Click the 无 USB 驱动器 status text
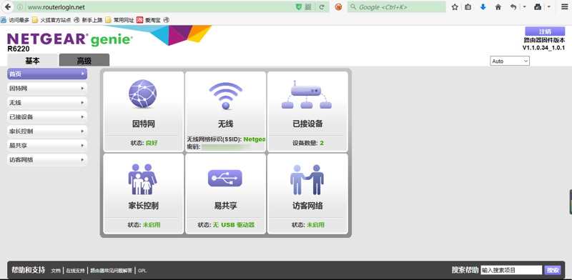 point(234,225)
